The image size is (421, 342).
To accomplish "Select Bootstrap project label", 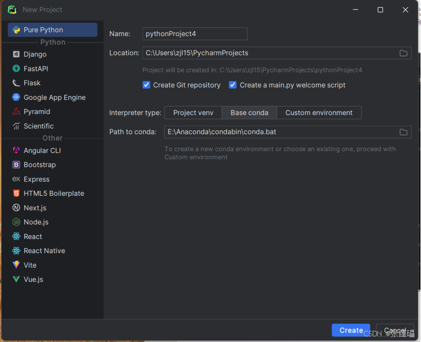I will pyautogui.click(x=40, y=165).
